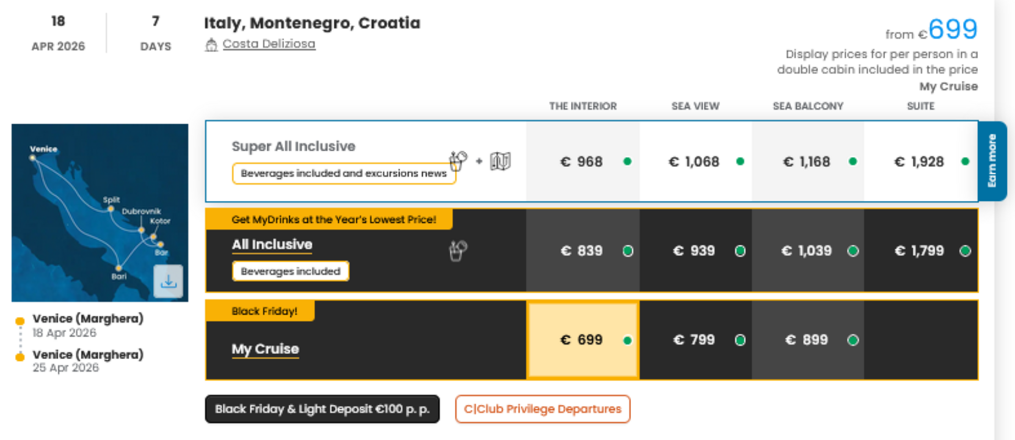Expand the Earn more side tab
1015x440 pixels.
(992, 161)
